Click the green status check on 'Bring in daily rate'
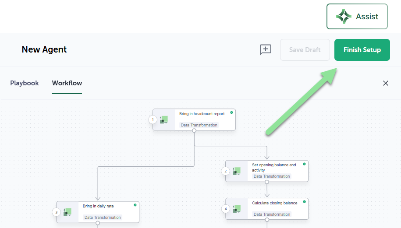This screenshot has height=228, width=401. coord(135,205)
